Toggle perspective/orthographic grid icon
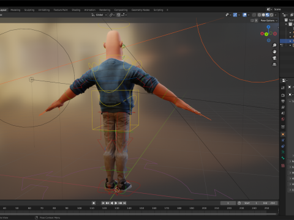 (274, 65)
